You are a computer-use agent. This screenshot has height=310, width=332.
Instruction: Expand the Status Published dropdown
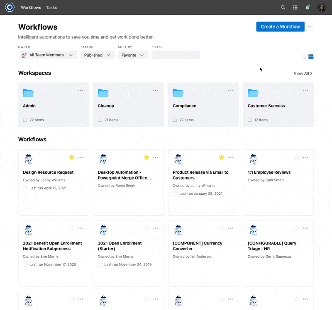(x=98, y=55)
